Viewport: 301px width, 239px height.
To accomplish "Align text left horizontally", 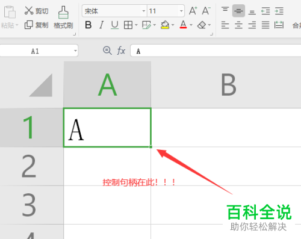I will coord(225,25).
